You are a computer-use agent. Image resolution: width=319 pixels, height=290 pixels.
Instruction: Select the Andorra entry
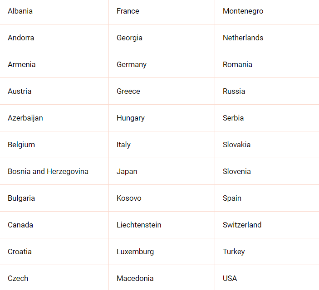(x=21, y=38)
